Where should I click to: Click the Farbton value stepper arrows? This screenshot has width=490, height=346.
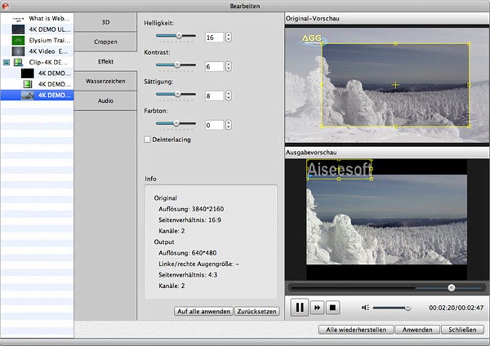click(x=228, y=125)
